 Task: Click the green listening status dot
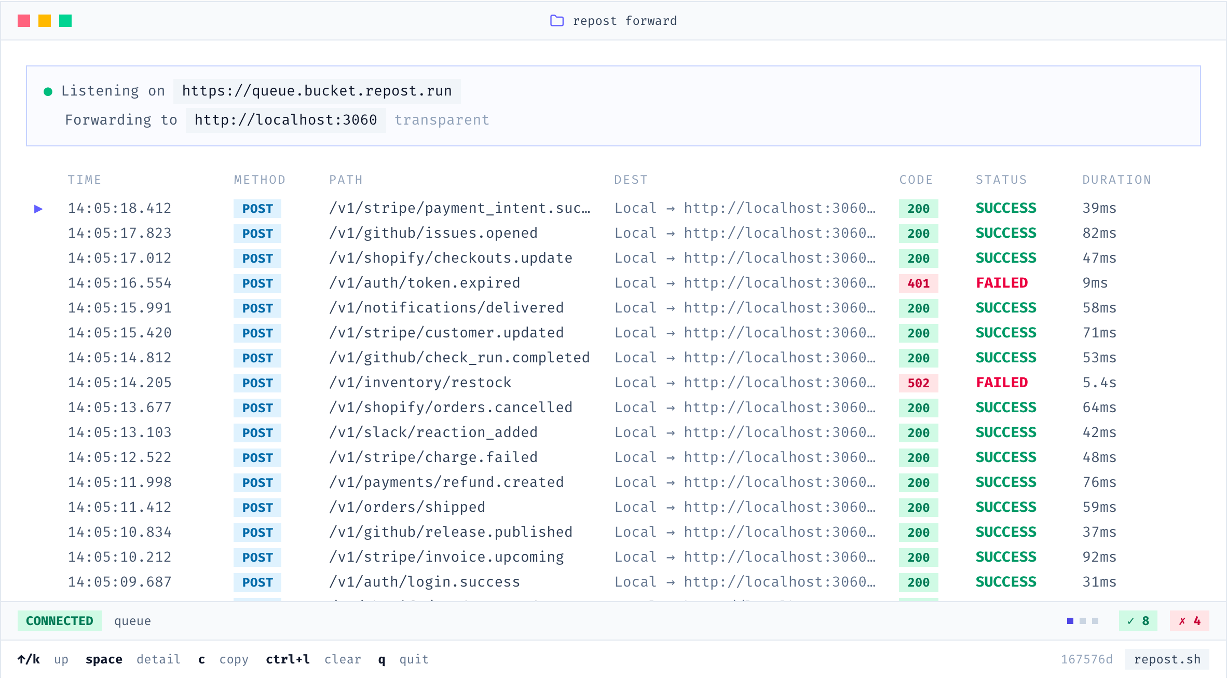[48, 92]
